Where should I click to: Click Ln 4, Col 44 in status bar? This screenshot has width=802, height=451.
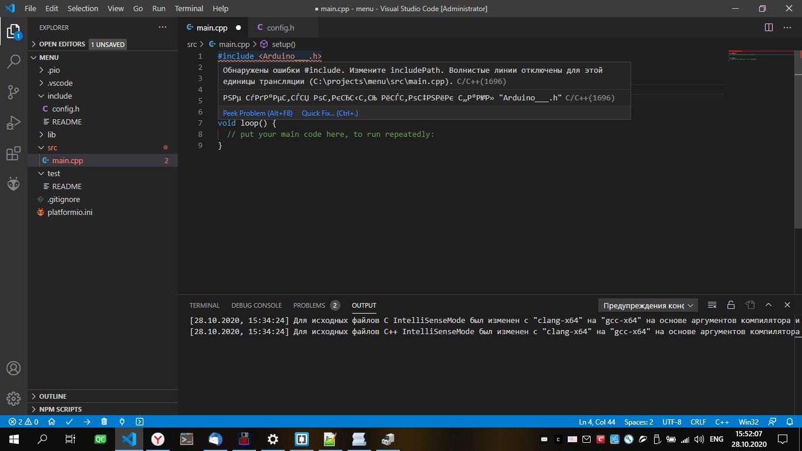597,422
